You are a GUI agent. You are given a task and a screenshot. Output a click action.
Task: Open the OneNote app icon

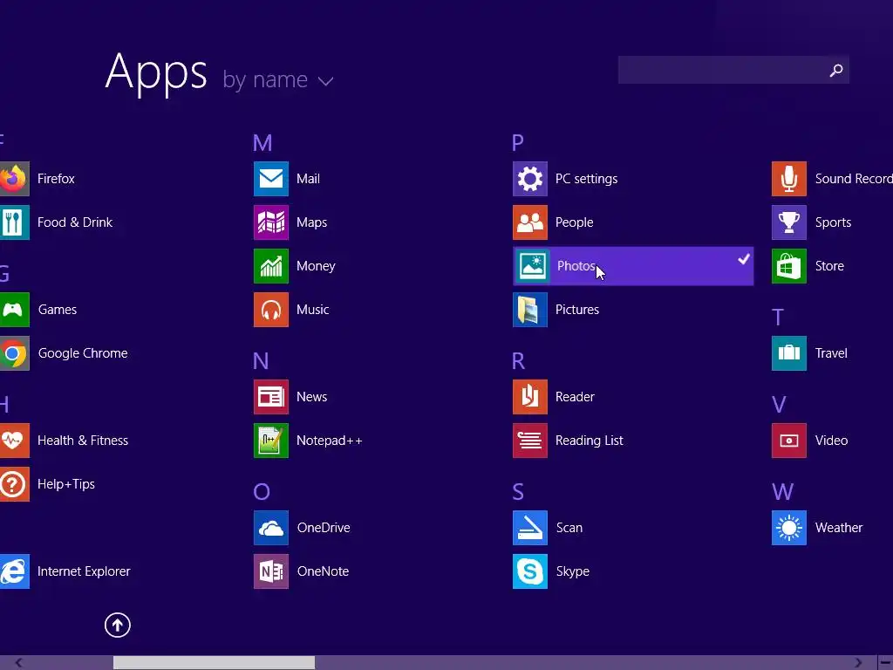click(x=271, y=571)
